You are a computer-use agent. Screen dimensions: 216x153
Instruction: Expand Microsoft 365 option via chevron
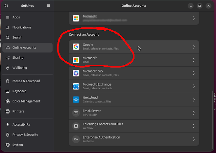pos(194,73)
